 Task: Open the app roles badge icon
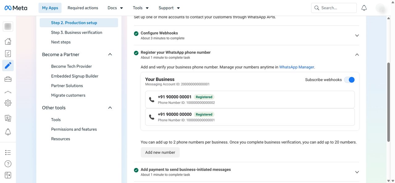(x=8, y=118)
